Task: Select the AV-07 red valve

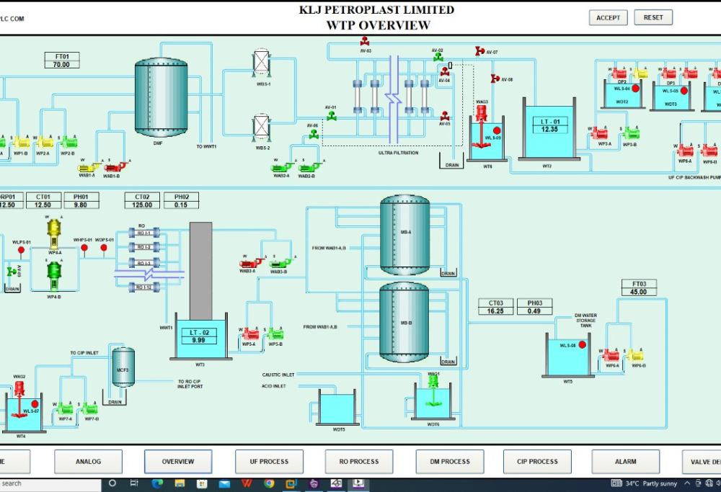Action: click(x=479, y=51)
